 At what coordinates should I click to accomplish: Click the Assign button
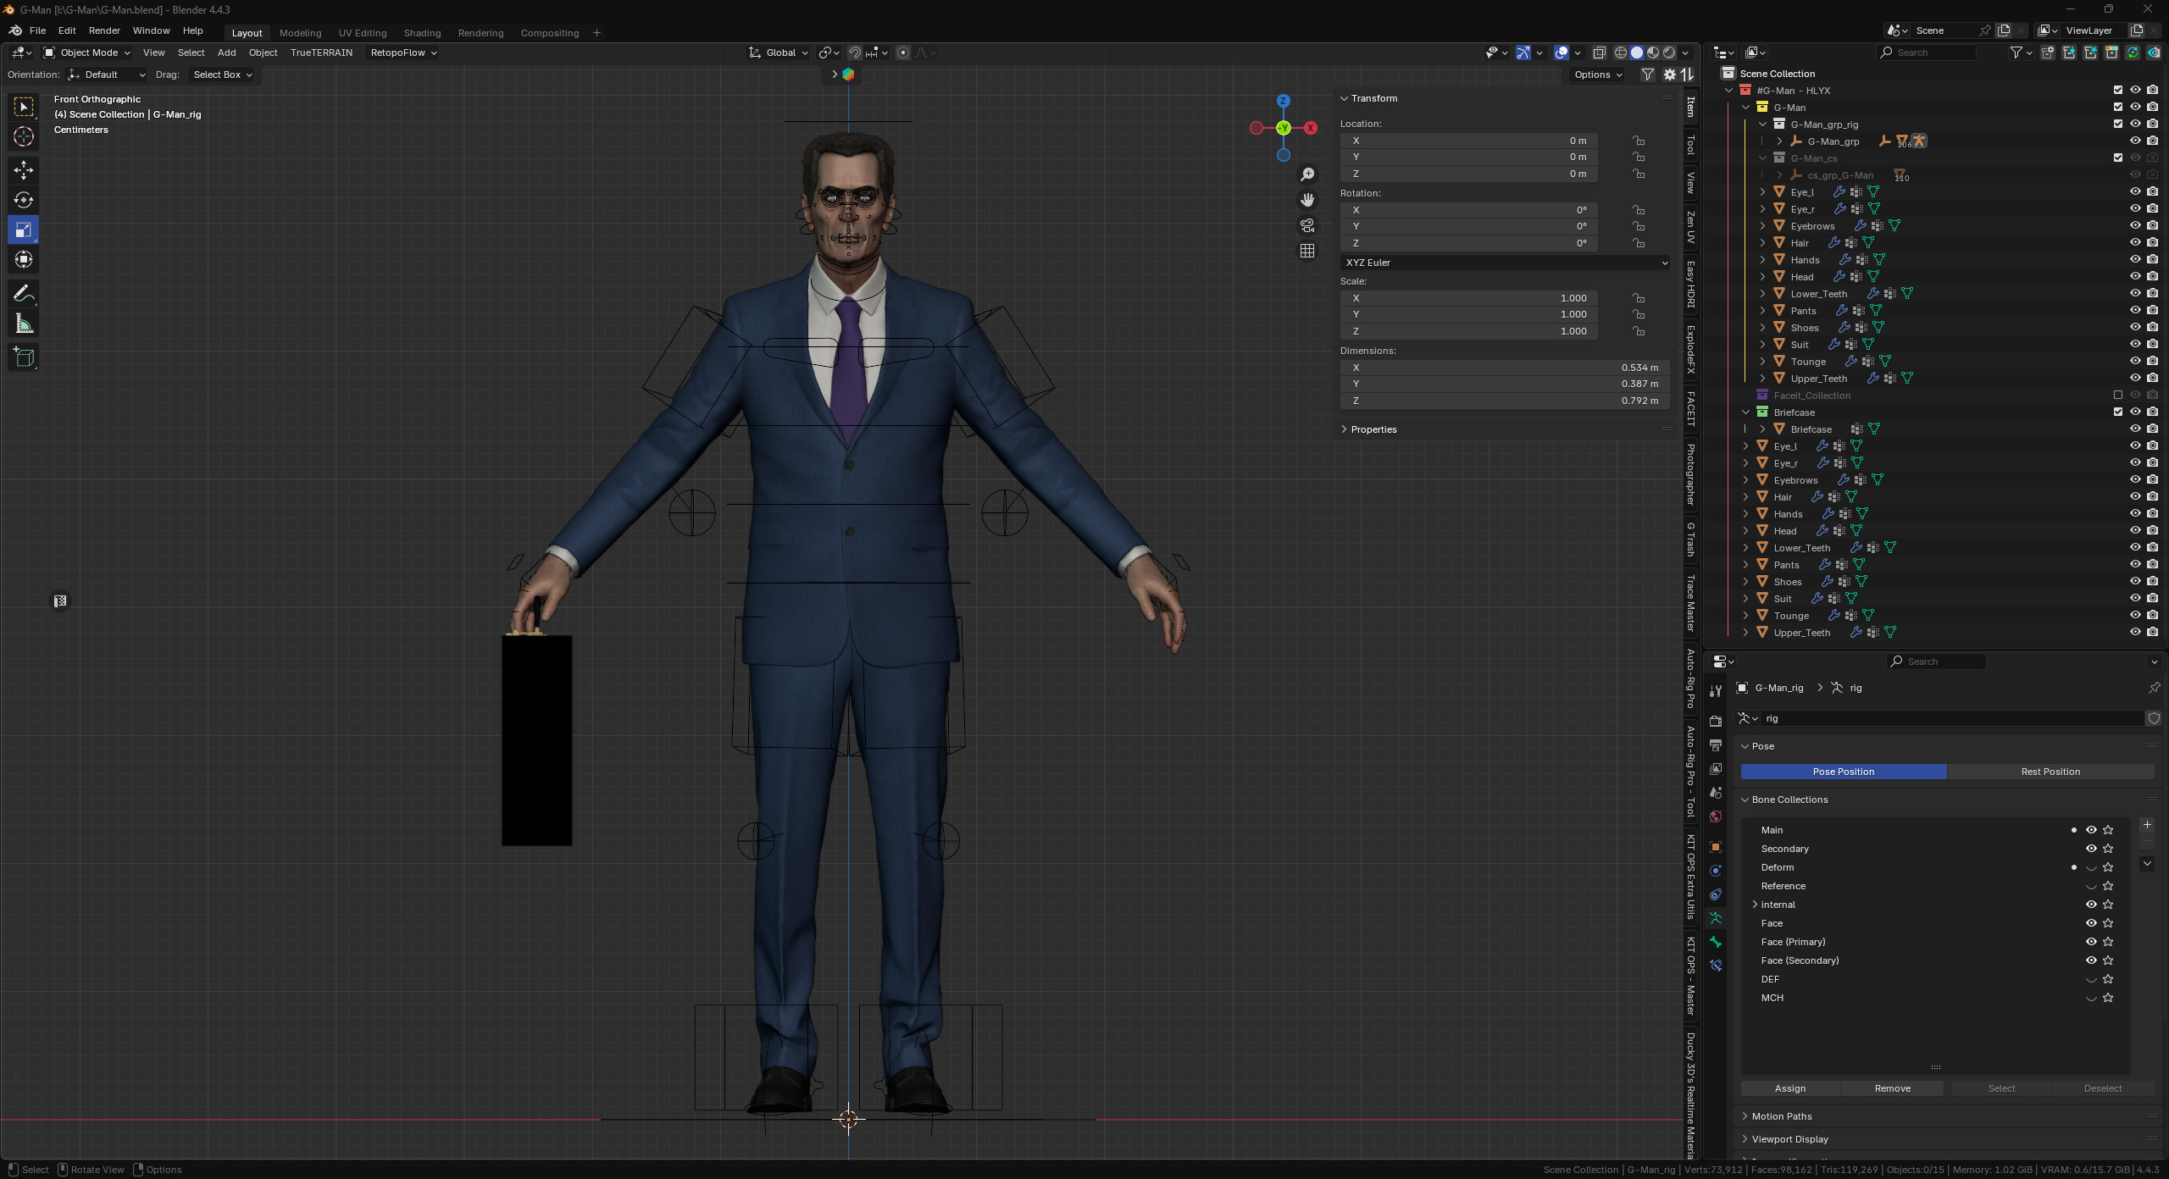pos(1790,1088)
